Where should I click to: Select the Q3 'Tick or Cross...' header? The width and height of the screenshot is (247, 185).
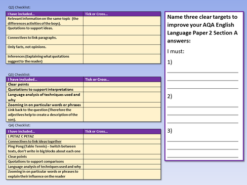coord(122,79)
